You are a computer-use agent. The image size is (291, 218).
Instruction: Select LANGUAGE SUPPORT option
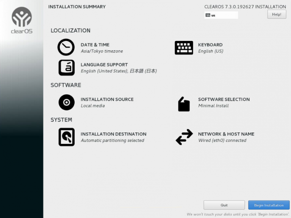point(104,65)
